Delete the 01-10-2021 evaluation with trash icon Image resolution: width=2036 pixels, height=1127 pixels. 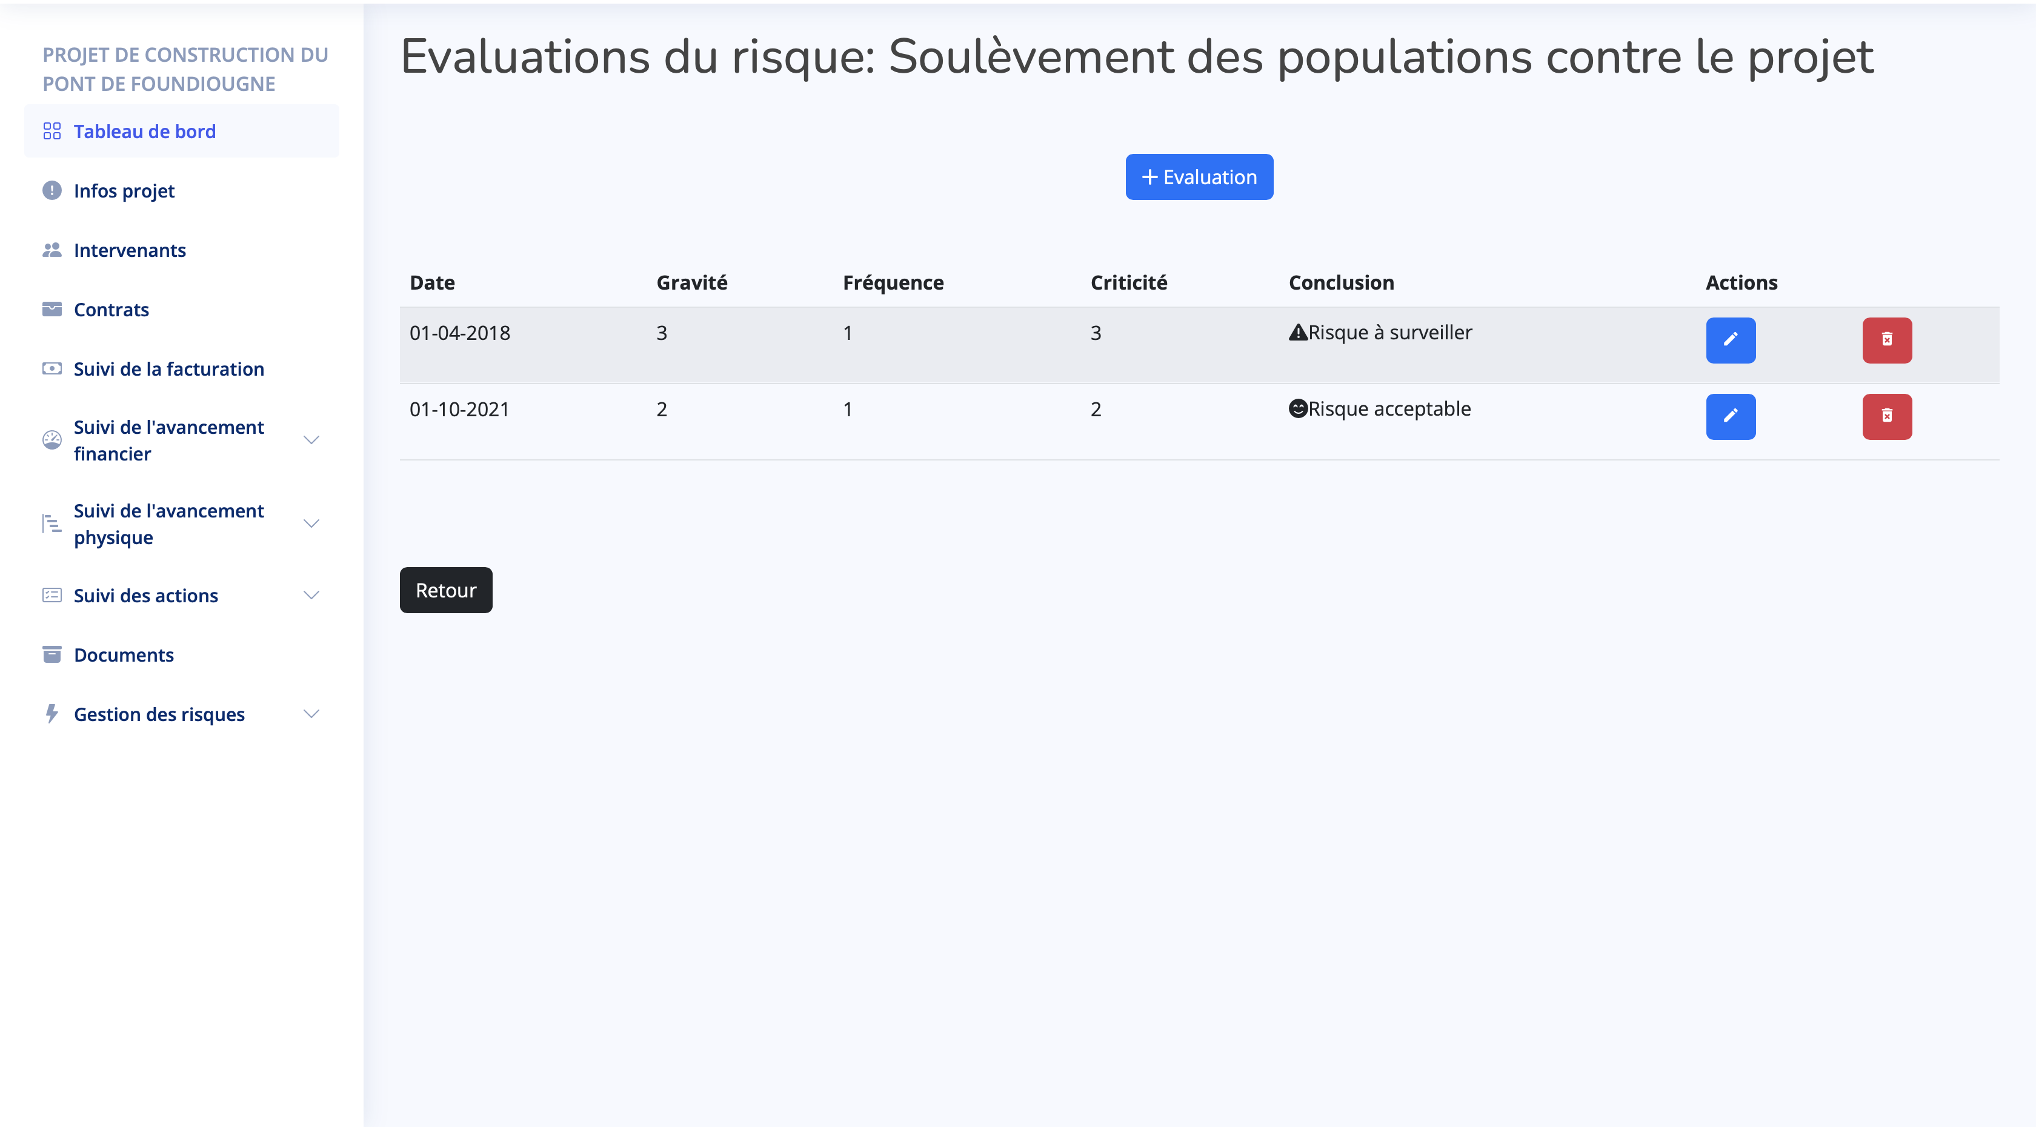click(1888, 416)
